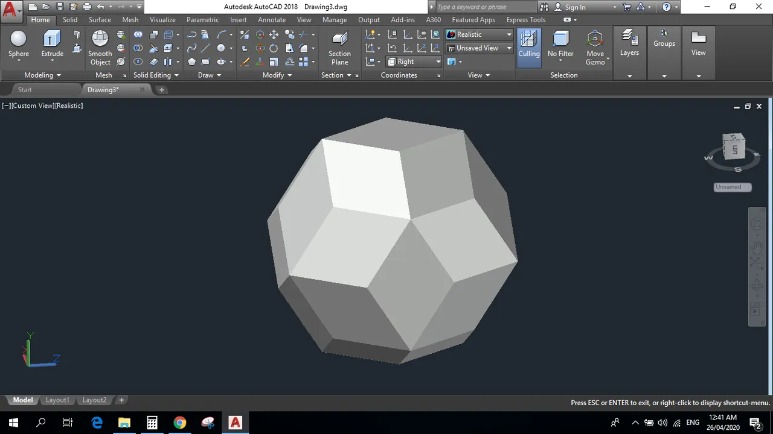Click the Save icon in quick access toolbar

click(60, 7)
